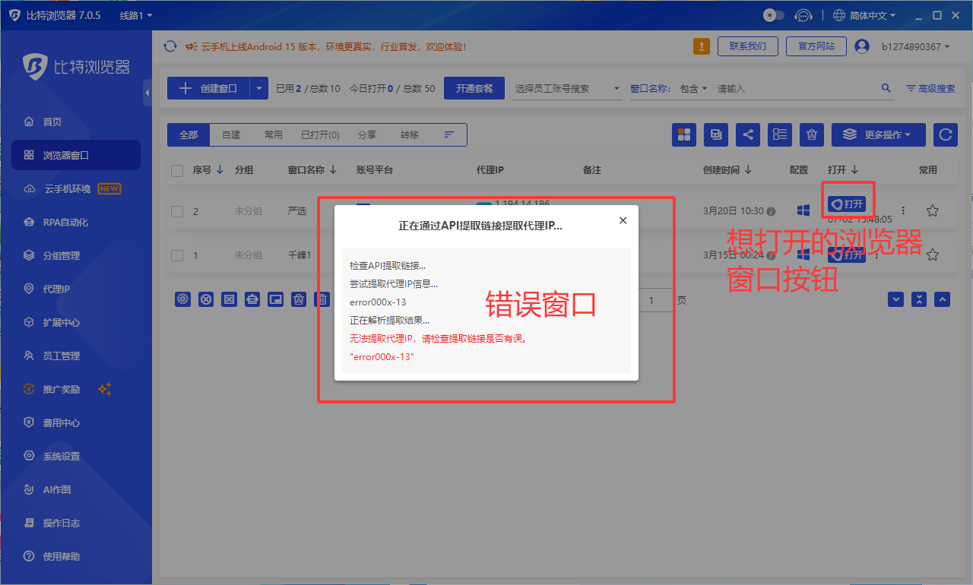Click info icon next to 3月20日 10:30
The image size is (973, 585).
coord(771,211)
